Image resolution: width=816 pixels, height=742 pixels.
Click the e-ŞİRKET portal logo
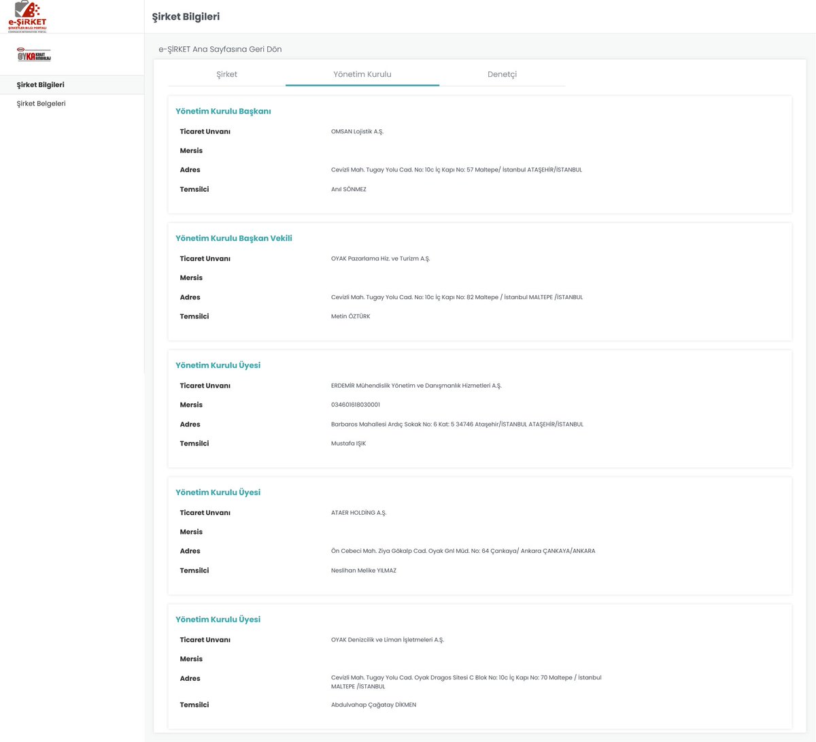pyautogui.click(x=28, y=16)
